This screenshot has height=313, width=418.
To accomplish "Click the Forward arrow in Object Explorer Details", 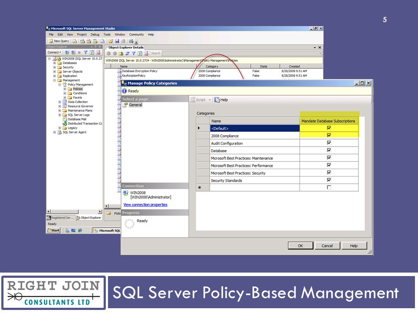I will (x=115, y=53).
